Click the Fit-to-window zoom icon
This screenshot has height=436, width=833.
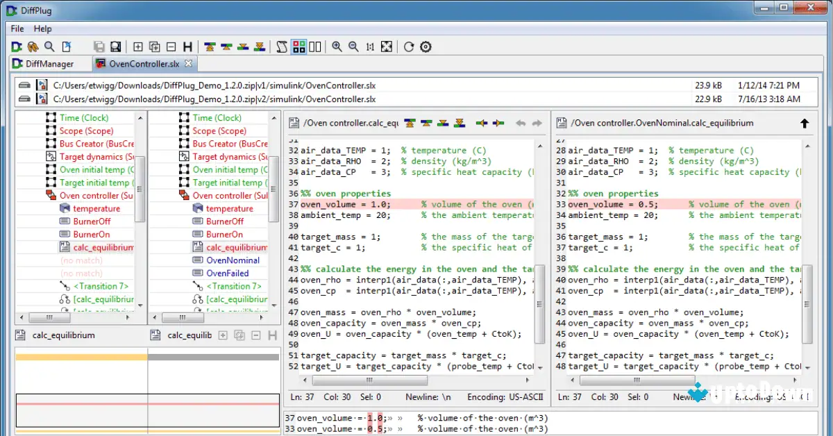386,47
